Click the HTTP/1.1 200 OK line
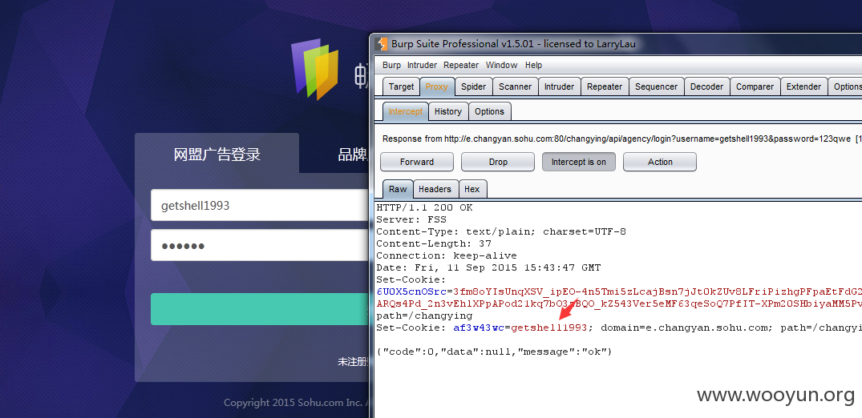 coord(424,207)
